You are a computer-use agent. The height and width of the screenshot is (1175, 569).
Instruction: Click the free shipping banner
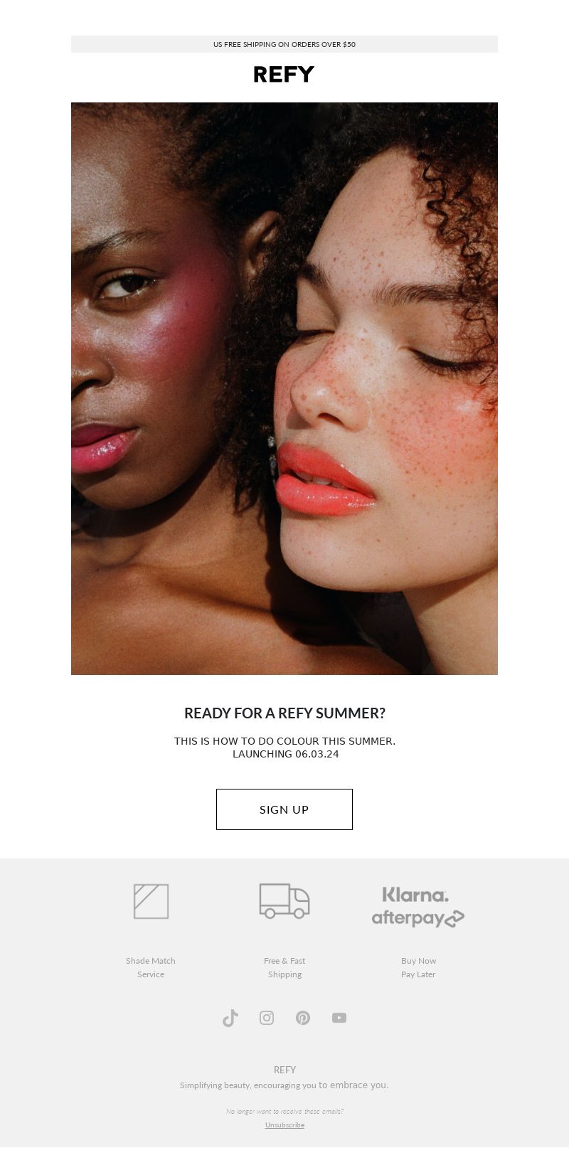284,44
